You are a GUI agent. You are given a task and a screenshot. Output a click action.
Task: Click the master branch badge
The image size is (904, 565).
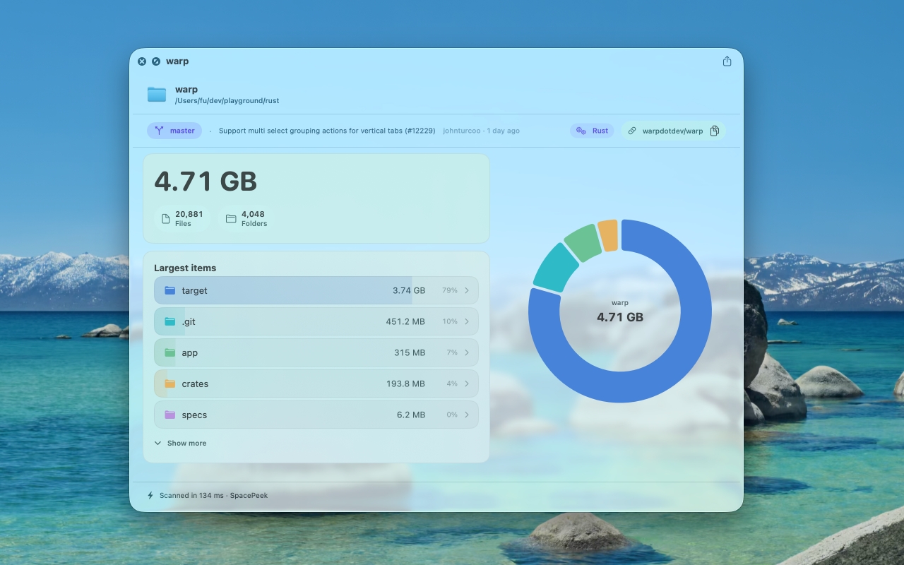[174, 131]
